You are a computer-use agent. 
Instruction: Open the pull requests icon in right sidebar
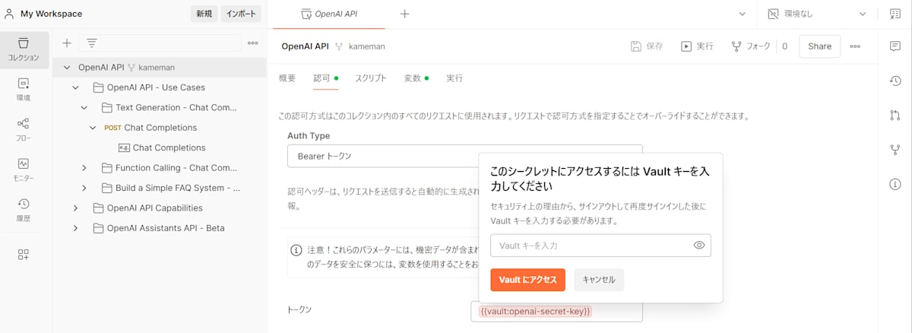(895, 116)
